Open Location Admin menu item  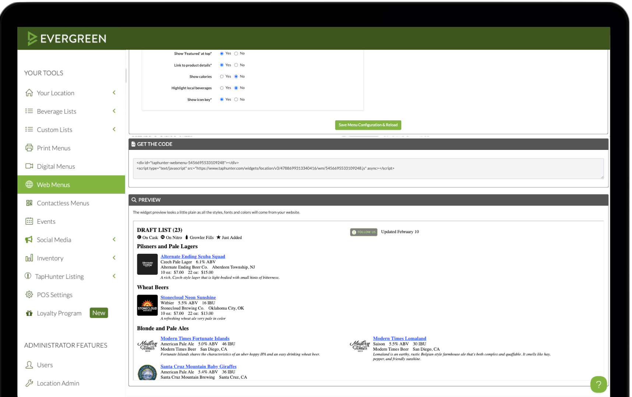coord(58,383)
